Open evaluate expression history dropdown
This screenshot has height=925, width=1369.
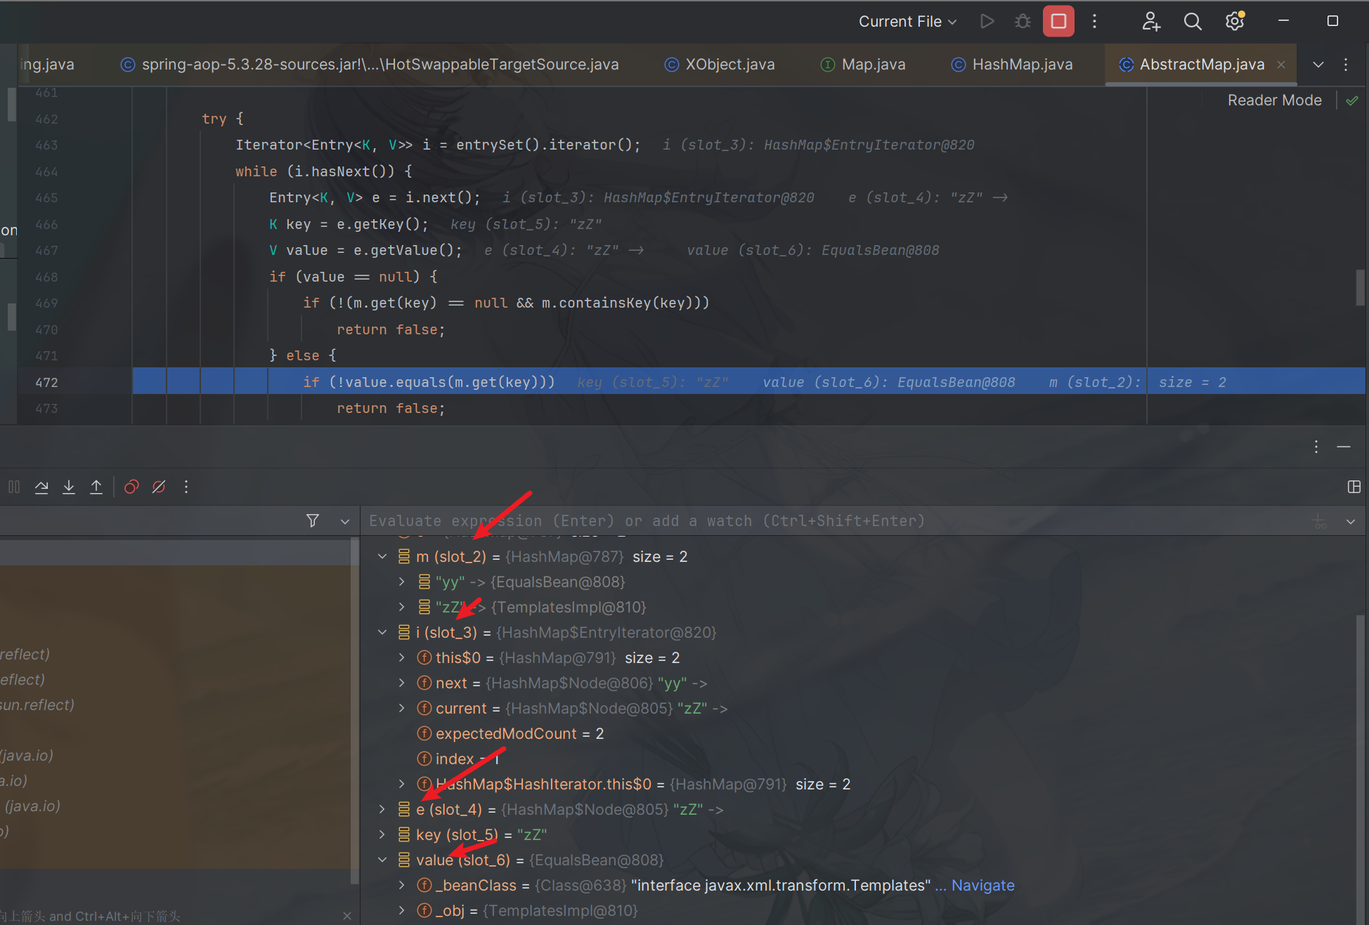(x=1350, y=521)
